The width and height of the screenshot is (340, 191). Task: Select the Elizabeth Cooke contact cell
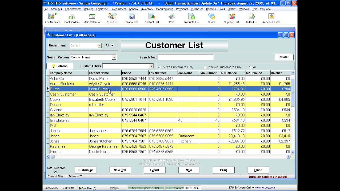click(x=105, y=99)
